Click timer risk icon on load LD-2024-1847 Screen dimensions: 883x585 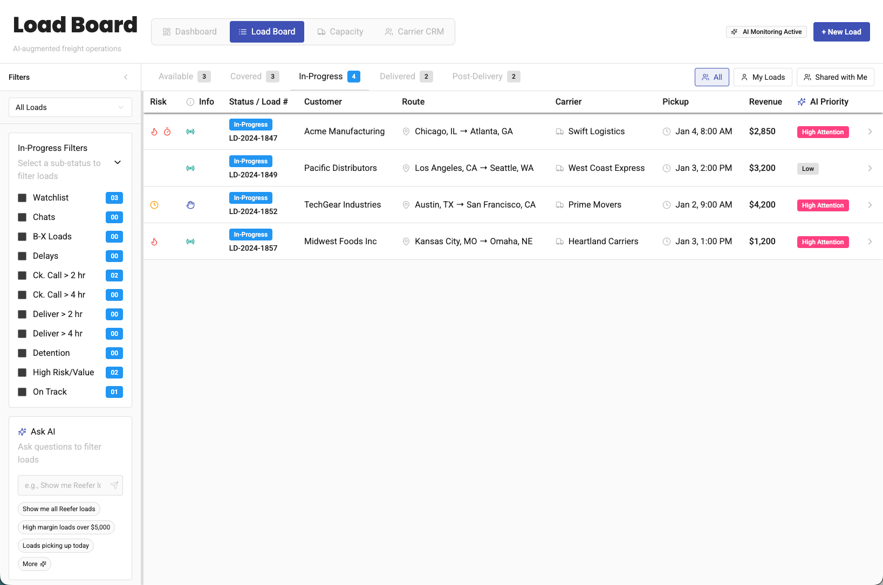tap(167, 132)
